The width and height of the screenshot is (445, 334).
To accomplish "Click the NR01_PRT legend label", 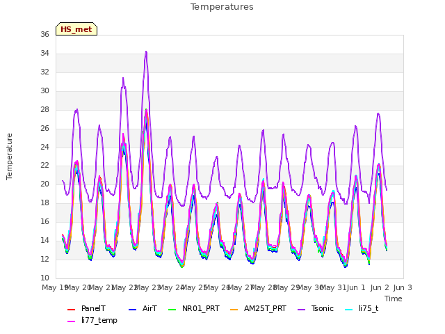I will (x=201, y=308).
